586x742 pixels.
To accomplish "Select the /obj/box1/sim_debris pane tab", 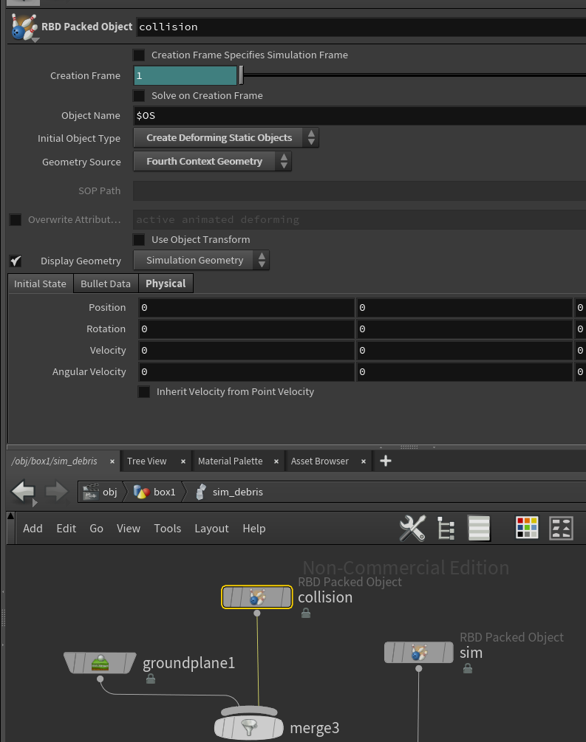I will [55, 461].
